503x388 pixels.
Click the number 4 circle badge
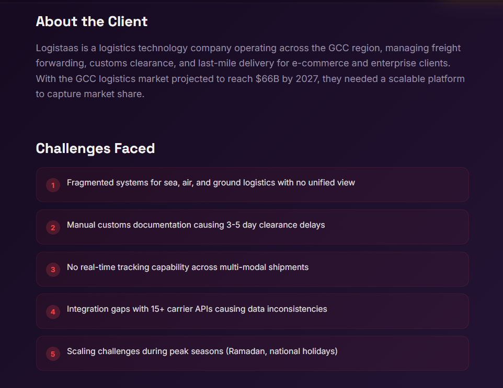53,312
